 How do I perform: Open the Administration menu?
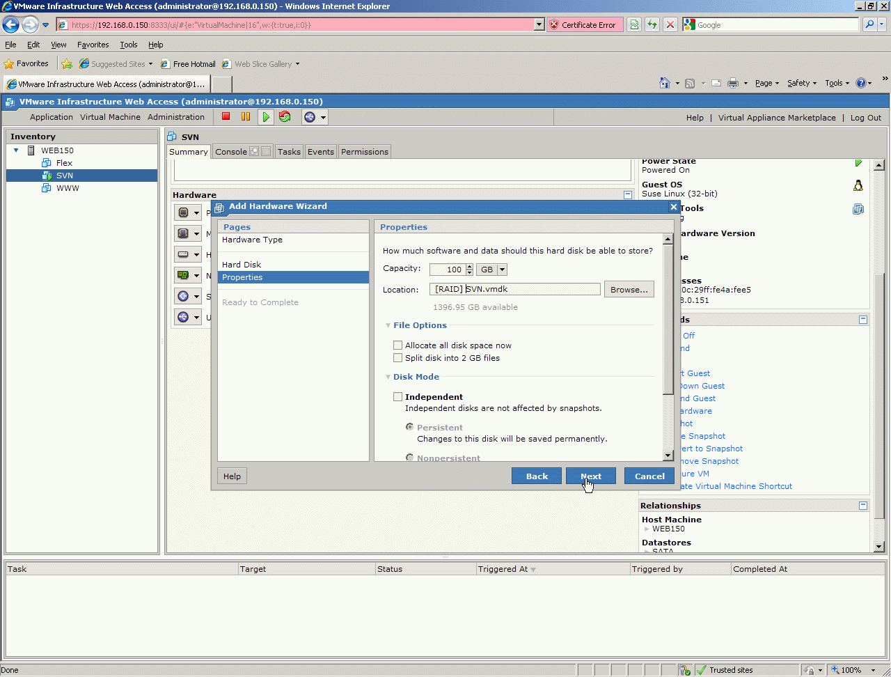(x=176, y=117)
